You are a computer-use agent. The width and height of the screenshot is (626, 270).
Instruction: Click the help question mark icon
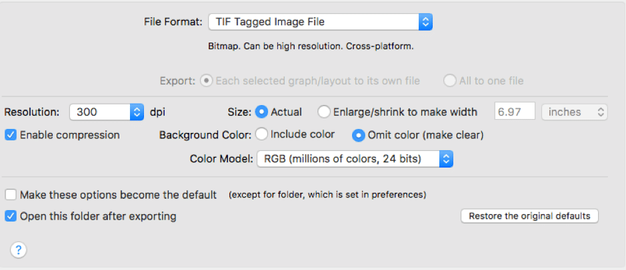(19, 250)
